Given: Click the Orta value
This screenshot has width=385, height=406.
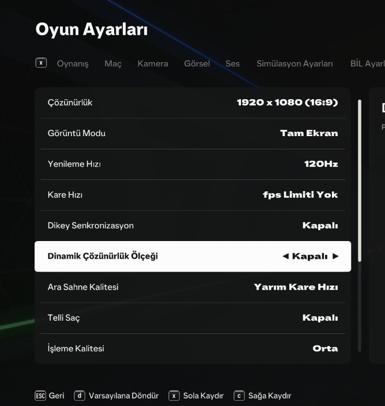Looking at the screenshot, I should [325, 348].
